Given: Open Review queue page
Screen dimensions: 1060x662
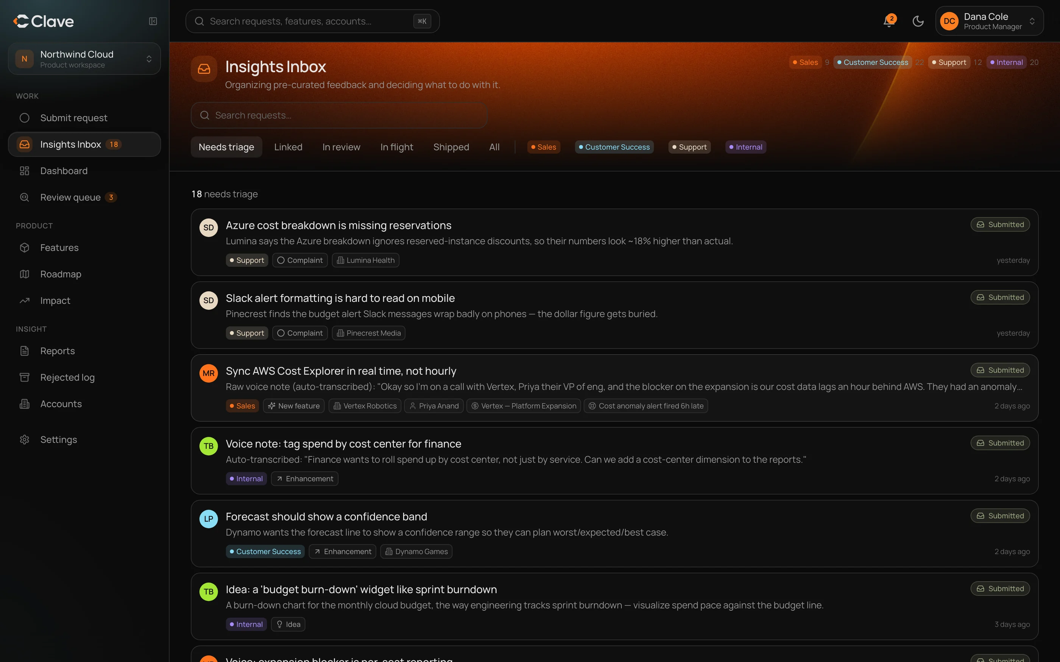Looking at the screenshot, I should 84,197.
